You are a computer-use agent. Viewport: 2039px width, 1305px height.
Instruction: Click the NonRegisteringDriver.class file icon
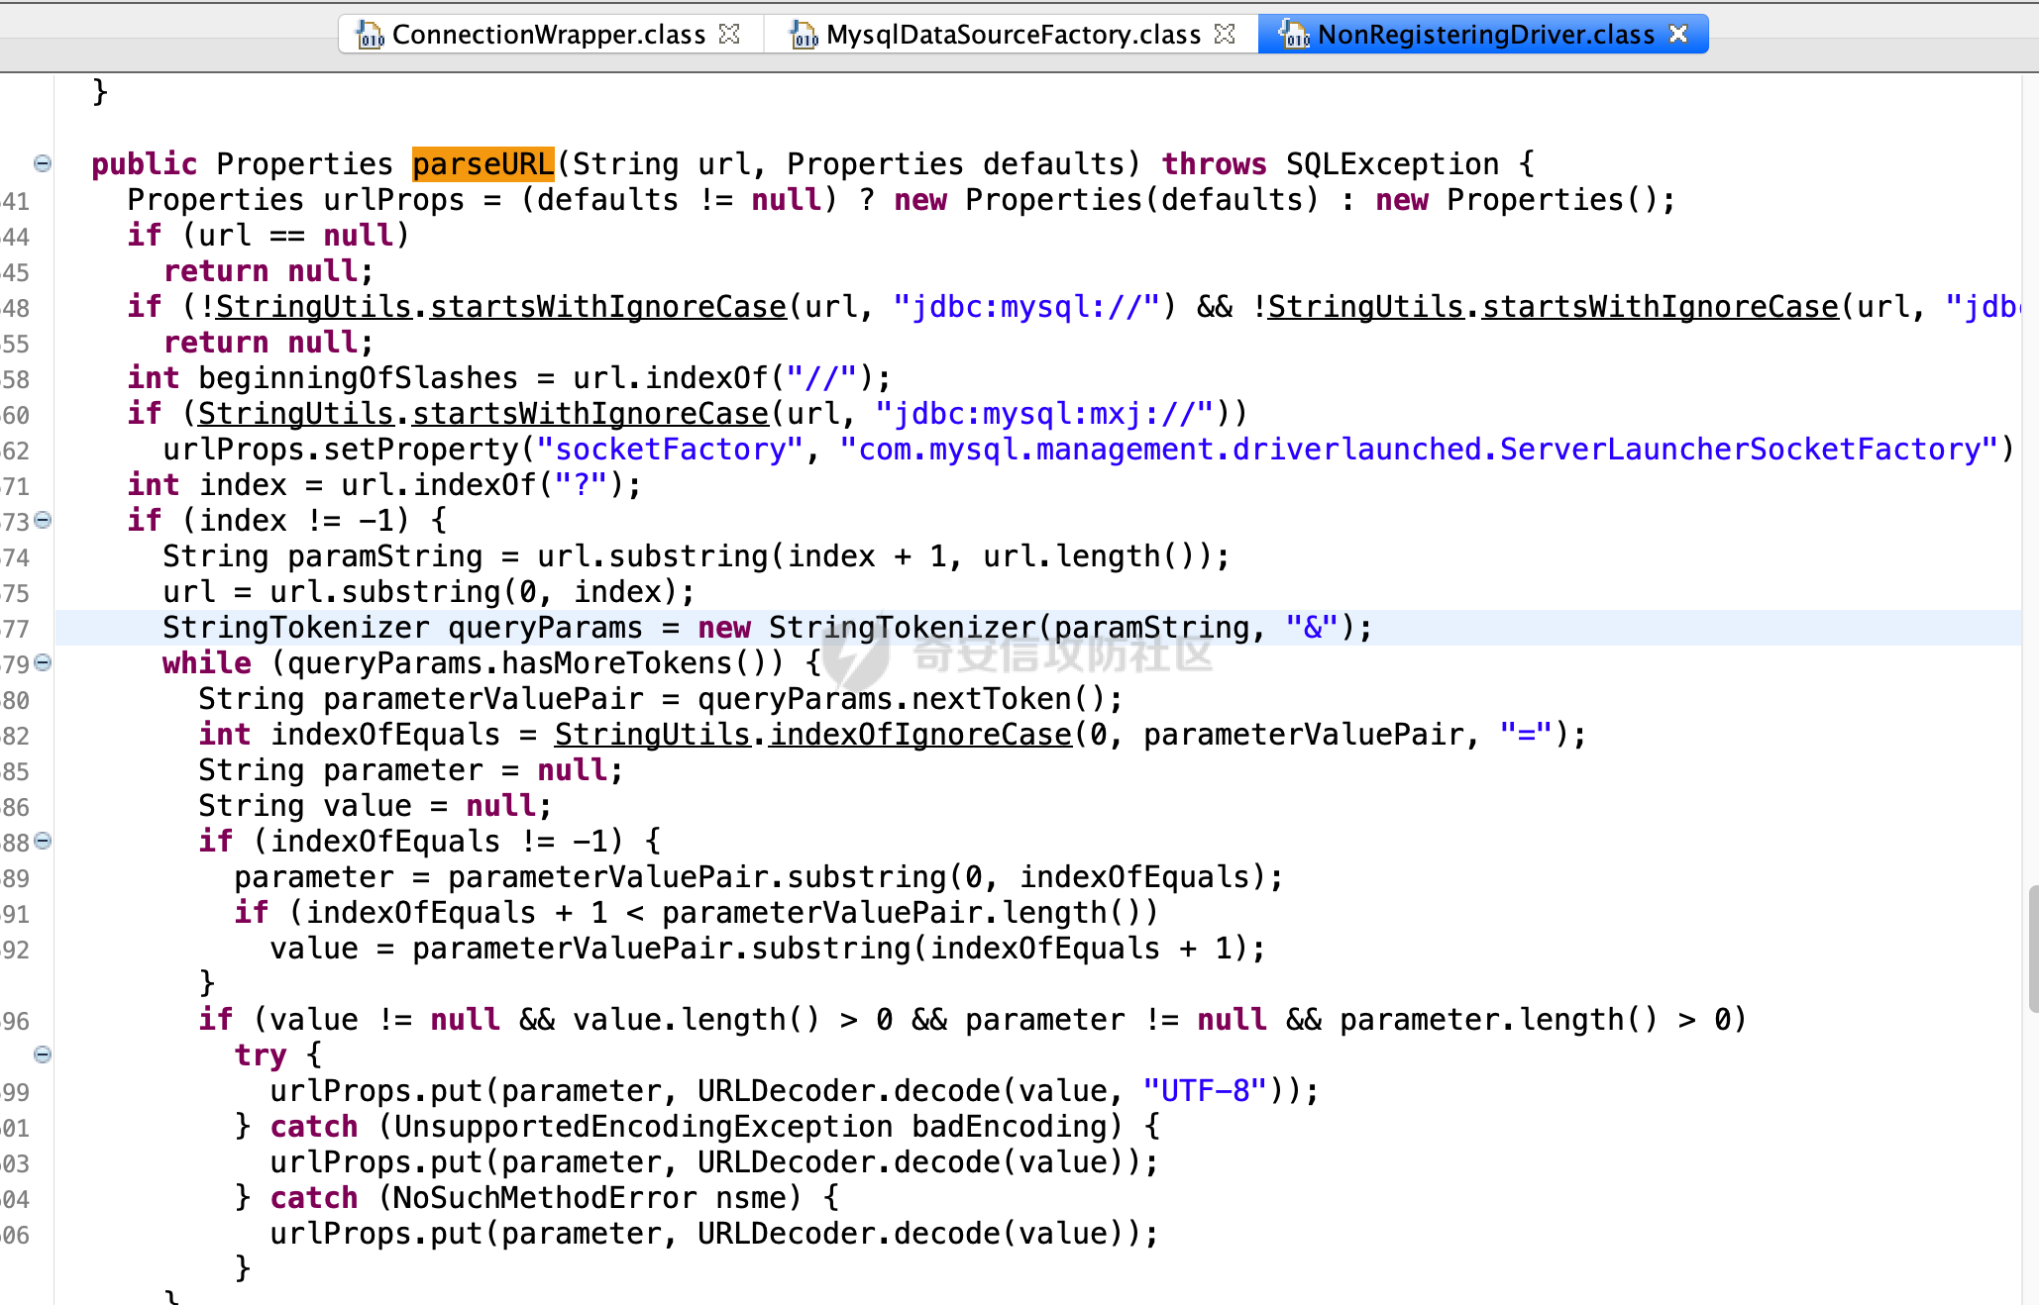coord(1293,35)
